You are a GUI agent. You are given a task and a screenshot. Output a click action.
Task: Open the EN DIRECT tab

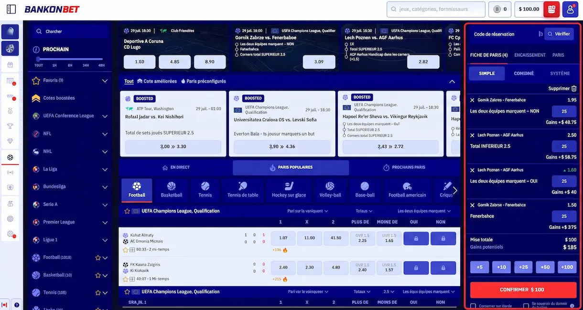click(x=176, y=167)
